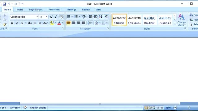198x111 pixels.
Task: Click the Format Painter brush icon
Action: pyautogui.click(x=5, y=24)
